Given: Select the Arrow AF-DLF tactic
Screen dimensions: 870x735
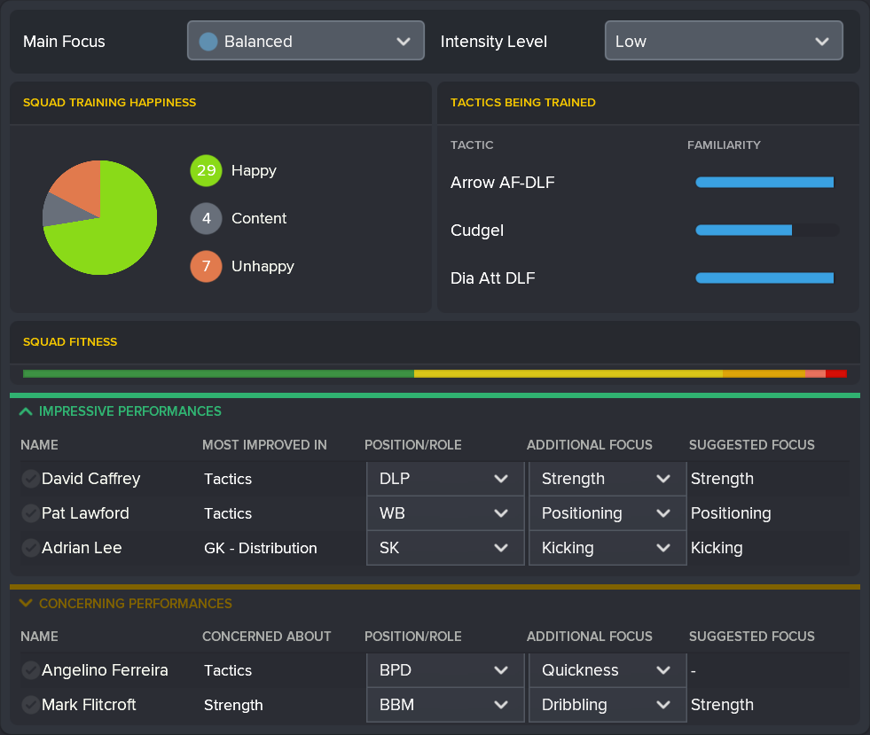Looking at the screenshot, I should [501, 183].
